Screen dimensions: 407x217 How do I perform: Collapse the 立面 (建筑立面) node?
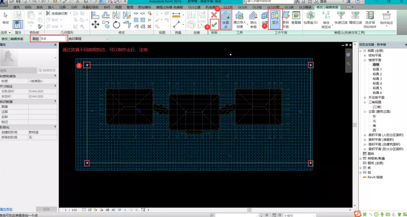365,111
